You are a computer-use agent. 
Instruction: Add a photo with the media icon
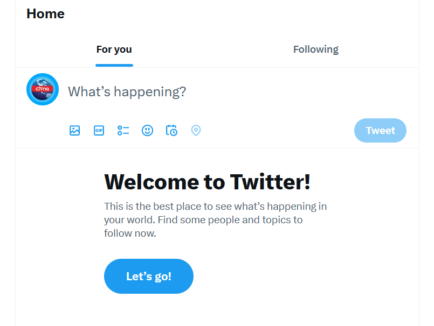74,130
